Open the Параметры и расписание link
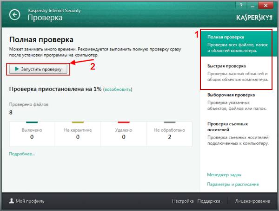 click(x=233, y=185)
